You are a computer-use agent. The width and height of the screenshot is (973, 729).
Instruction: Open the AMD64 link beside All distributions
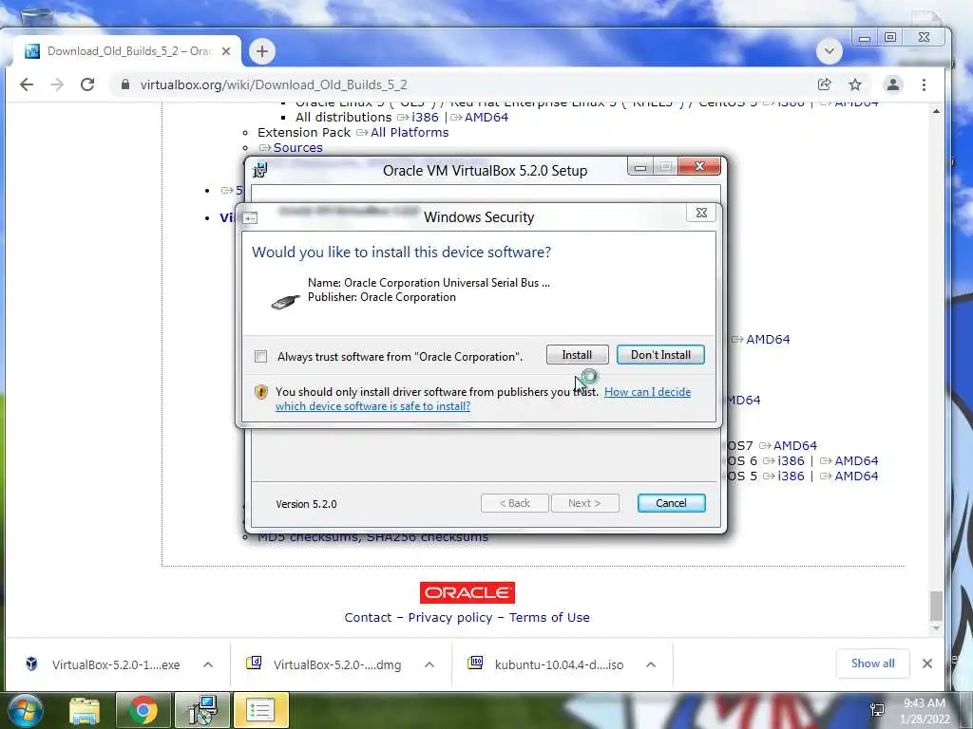click(x=486, y=117)
